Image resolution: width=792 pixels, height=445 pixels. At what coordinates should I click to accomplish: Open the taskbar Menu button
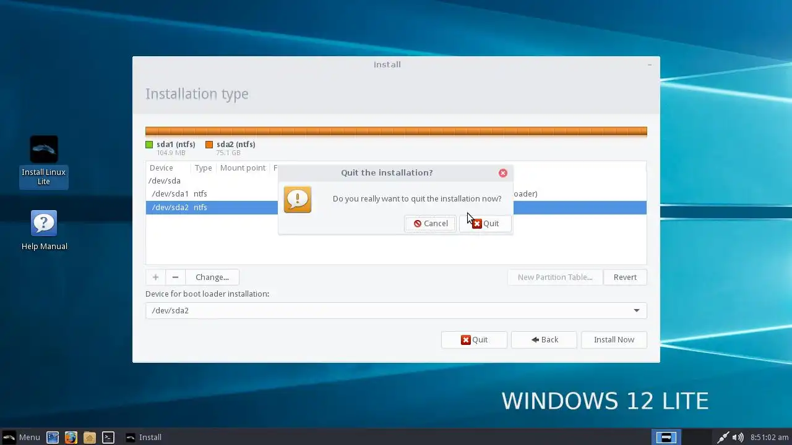22,437
